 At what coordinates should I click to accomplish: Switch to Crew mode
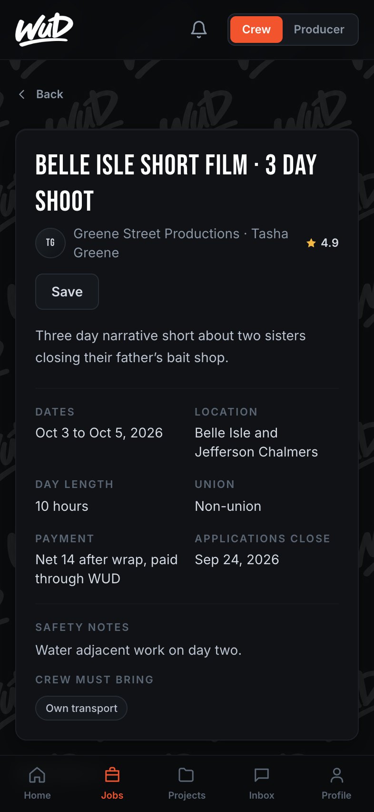click(x=256, y=30)
